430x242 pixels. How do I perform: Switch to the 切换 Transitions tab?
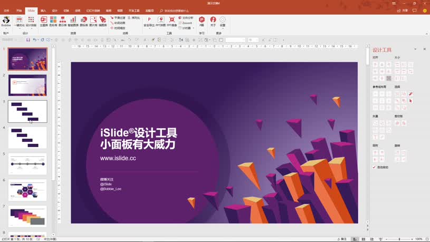66,11
